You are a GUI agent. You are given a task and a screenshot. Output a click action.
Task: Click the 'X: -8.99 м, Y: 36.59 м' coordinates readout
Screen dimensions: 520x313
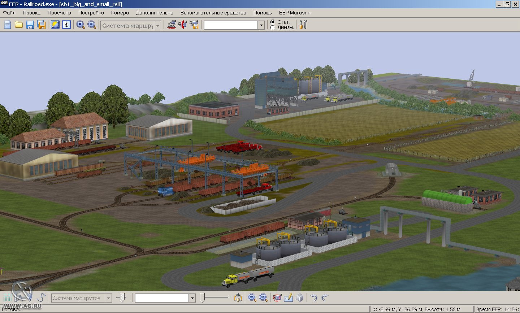[422, 309]
